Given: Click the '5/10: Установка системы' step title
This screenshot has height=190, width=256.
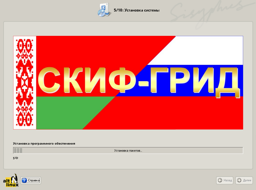Looking at the screenshot, I should (136, 10).
